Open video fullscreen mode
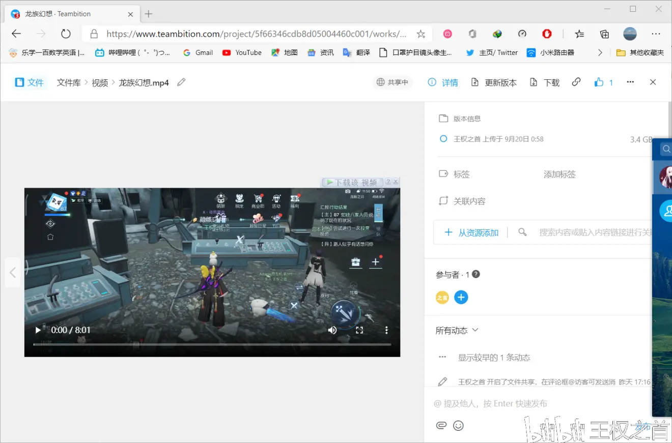This screenshot has width=672, height=443. 359,330
